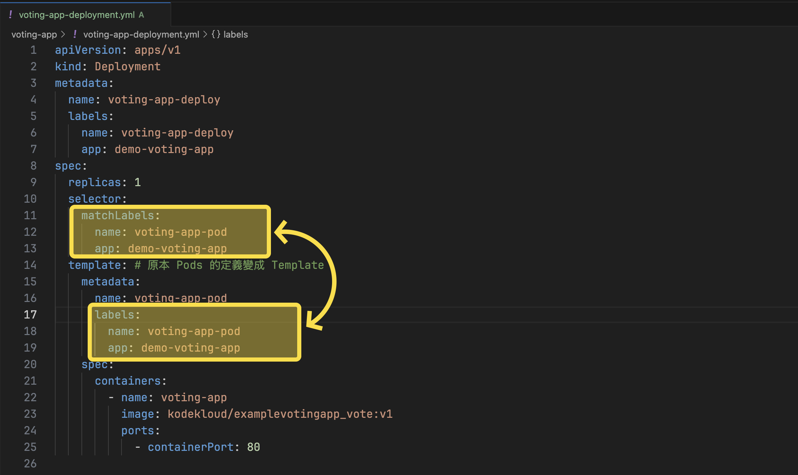Click the 'containerPort' key on line 25

tap(191, 447)
